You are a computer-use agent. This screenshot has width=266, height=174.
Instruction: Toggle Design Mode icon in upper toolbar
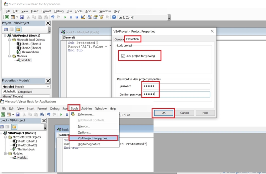83,17
